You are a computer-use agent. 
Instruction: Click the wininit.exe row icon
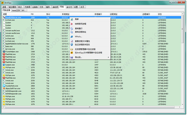click(4, 36)
